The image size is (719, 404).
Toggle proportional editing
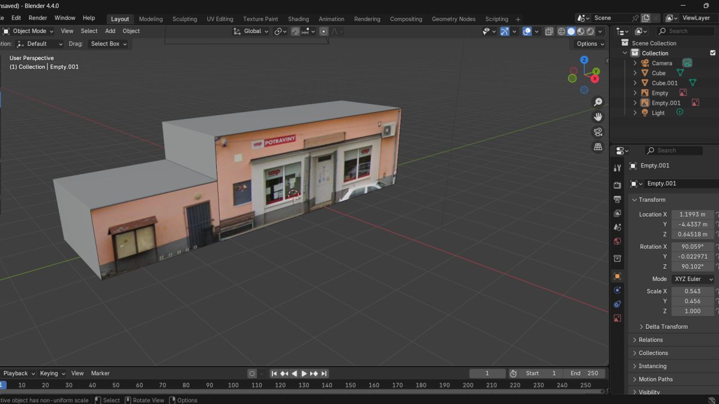point(324,31)
